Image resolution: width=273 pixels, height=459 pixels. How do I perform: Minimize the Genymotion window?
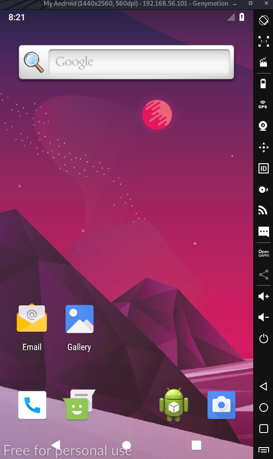pos(235,4)
